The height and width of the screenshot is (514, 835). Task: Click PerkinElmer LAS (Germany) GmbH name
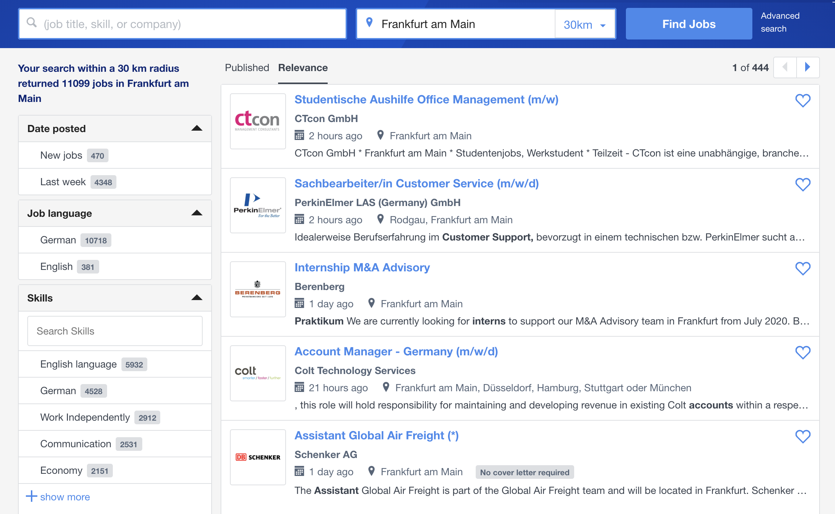click(x=378, y=202)
